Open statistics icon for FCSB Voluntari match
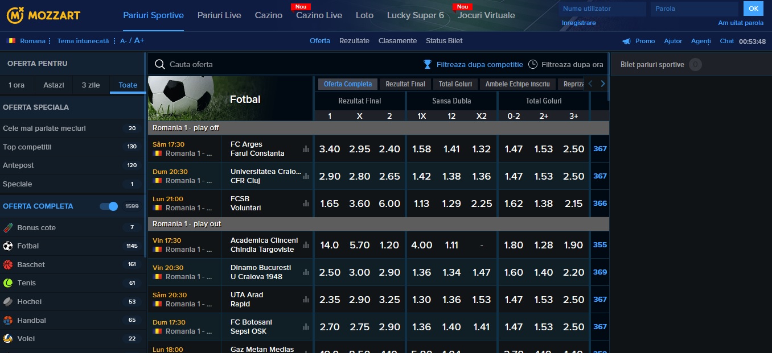The height and width of the screenshot is (353, 772). (306, 204)
